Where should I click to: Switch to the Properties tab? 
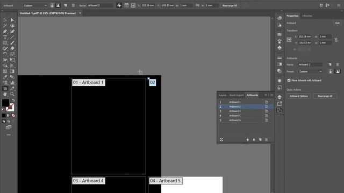point(292,16)
